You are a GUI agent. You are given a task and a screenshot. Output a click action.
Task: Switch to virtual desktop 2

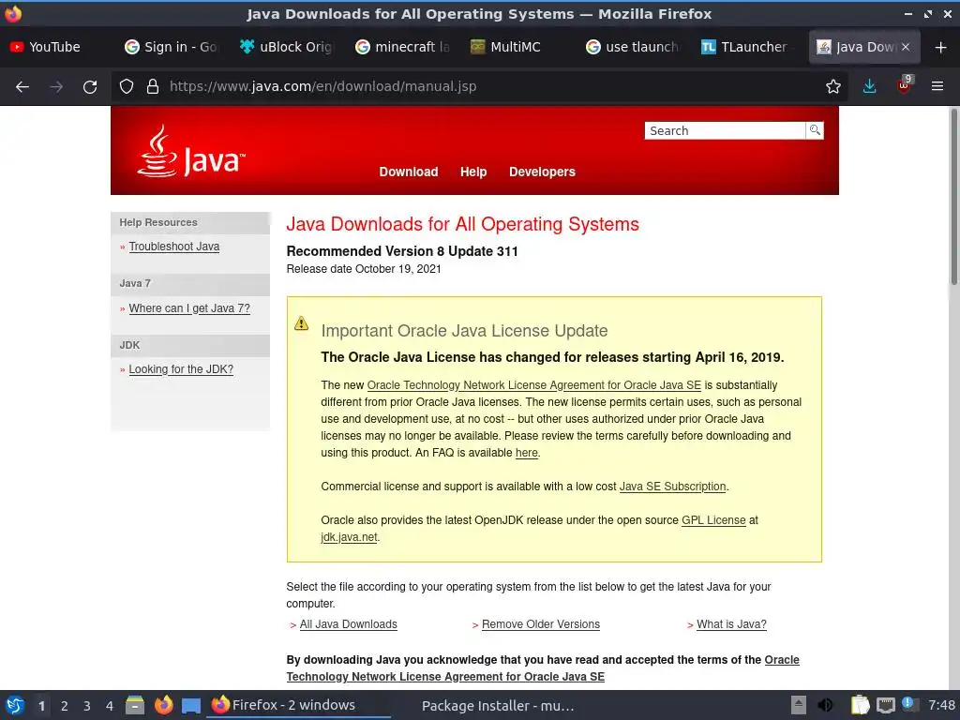tap(65, 706)
